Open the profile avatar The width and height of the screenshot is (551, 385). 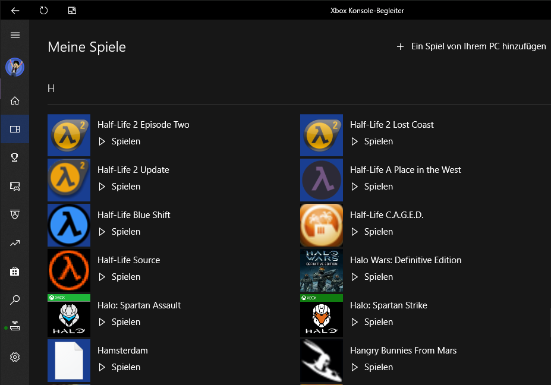15,67
